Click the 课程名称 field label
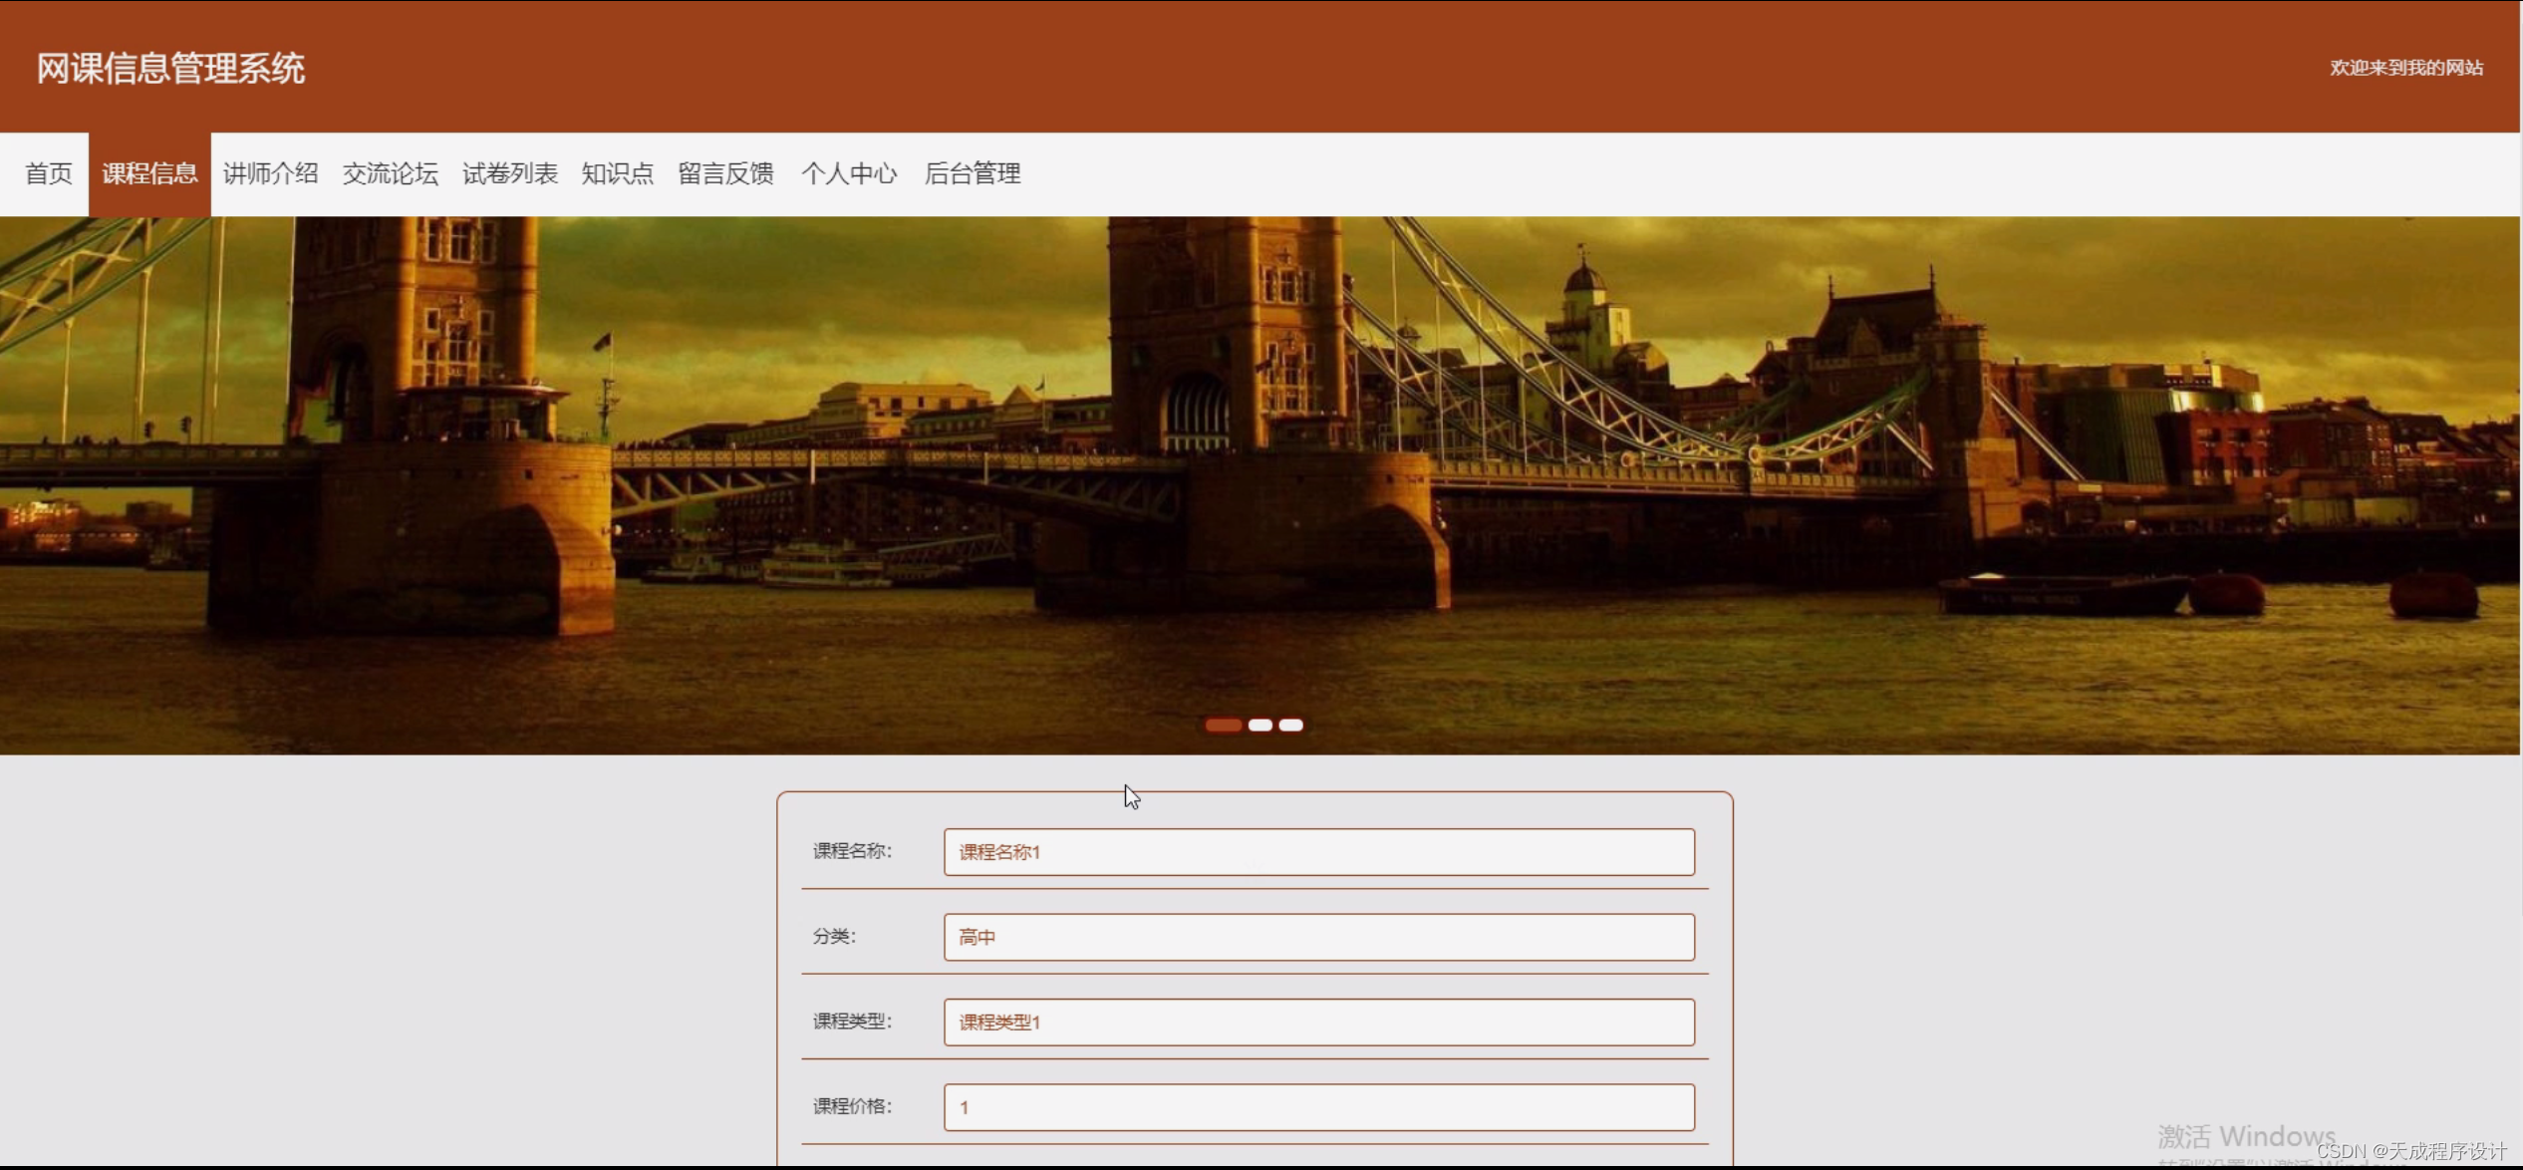Viewport: 2523px width, 1170px height. tap(852, 851)
